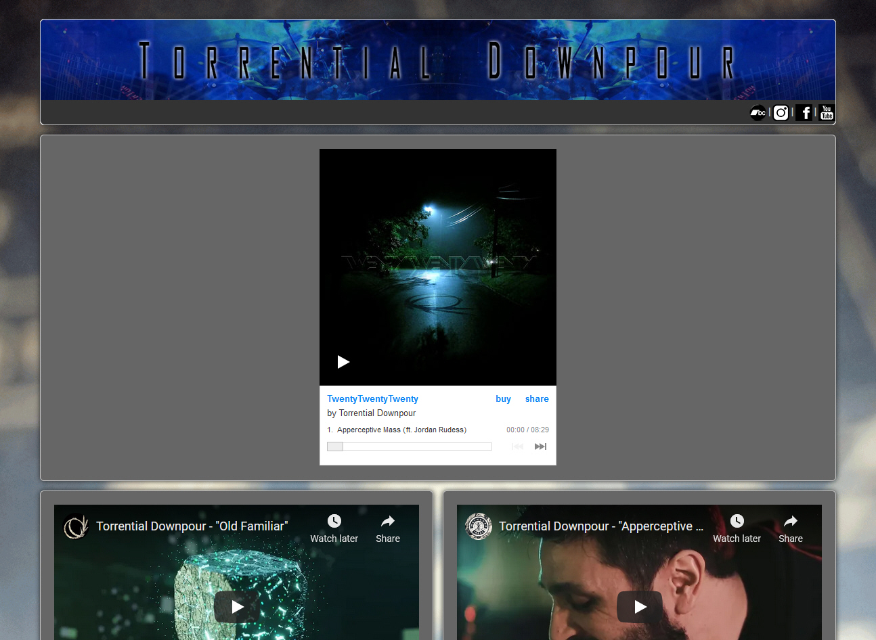
Task: Click Share arrow on Apperceptive video
Action: (790, 522)
